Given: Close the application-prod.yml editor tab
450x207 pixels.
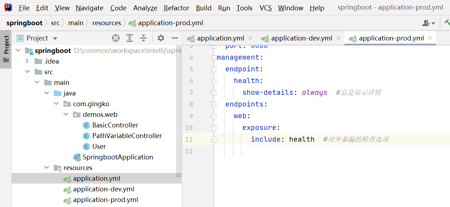Looking at the screenshot, I should coord(430,38).
